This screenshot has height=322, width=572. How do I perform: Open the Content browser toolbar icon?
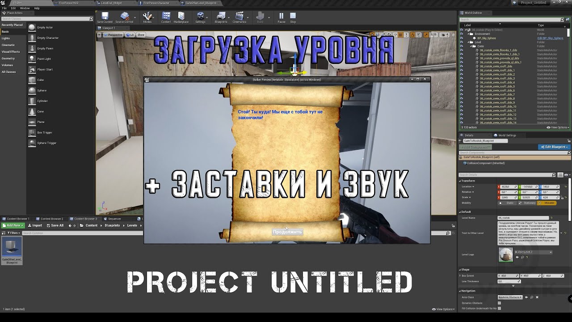point(166,17)
